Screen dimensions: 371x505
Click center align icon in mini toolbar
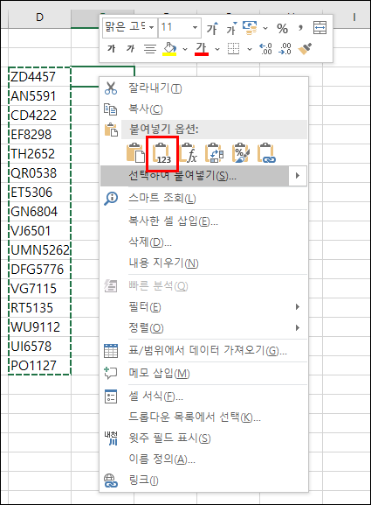(149, 49)
